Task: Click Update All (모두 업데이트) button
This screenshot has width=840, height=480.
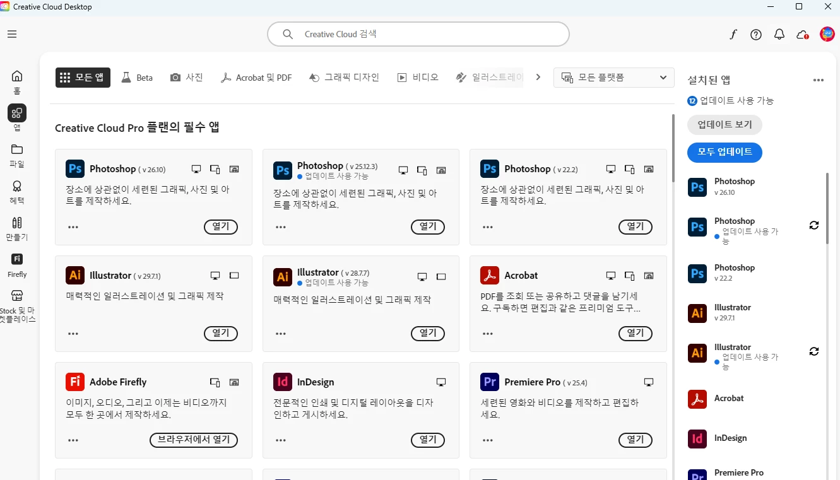Action: (725, 152)
